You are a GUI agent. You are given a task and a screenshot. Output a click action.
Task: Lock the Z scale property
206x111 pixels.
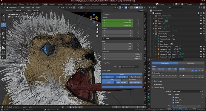tap(138, 49)
